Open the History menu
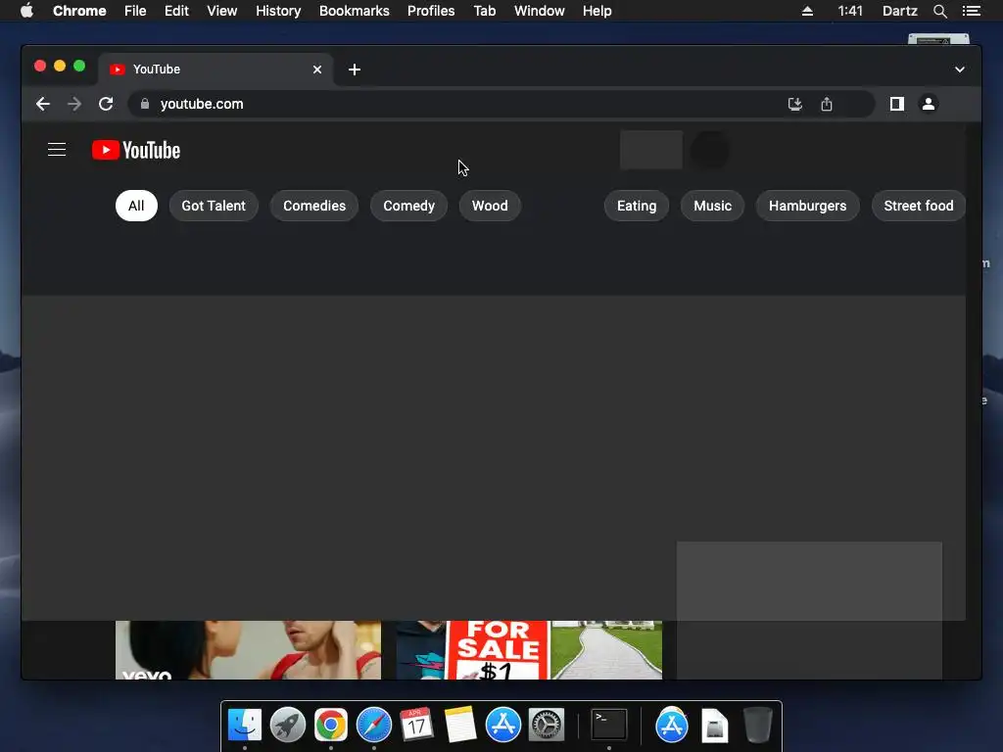The height and width of the screenshot is (752, 1003). [x=278, y=11]
